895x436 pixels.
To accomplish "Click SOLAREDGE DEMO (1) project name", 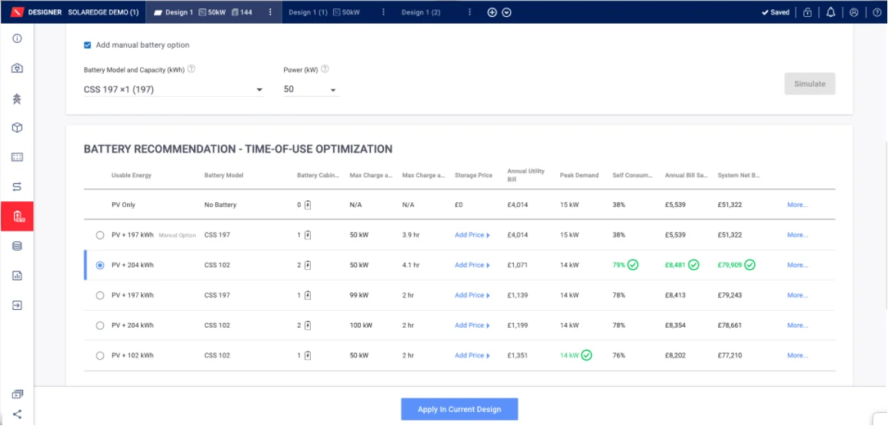I will (x=103, y=12).
